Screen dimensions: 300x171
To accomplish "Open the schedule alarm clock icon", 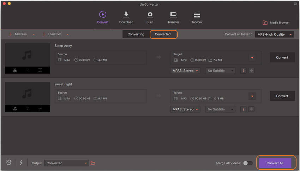I will coord(8,163).
